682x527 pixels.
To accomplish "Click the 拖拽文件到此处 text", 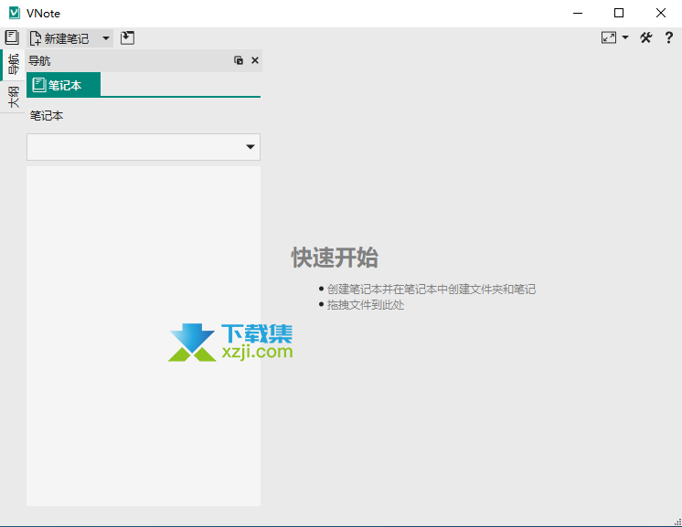I will [x=366, y=305].
